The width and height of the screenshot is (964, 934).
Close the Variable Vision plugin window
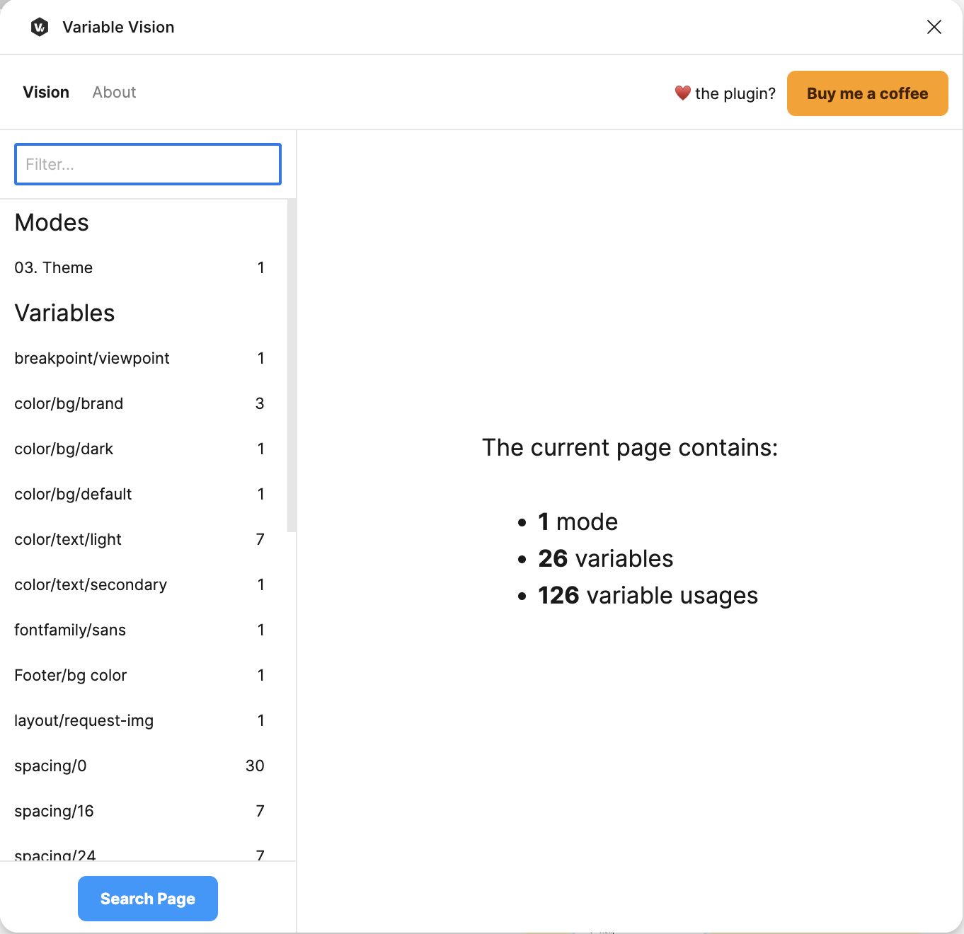pos(934,27)
